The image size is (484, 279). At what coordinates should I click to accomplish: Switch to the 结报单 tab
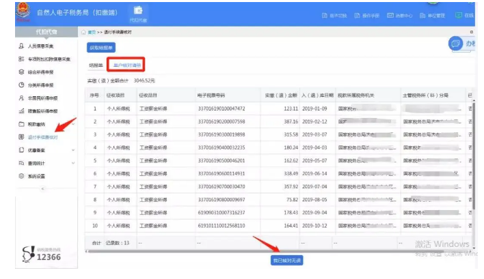96,65
